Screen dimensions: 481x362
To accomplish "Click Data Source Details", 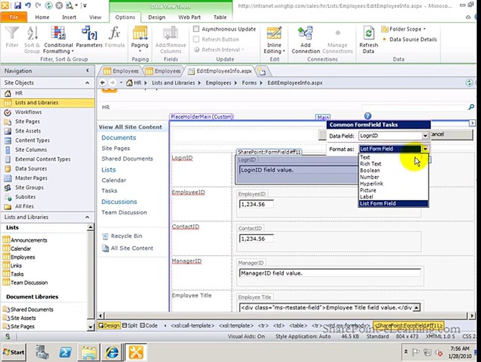I will [x=413, y=39].
